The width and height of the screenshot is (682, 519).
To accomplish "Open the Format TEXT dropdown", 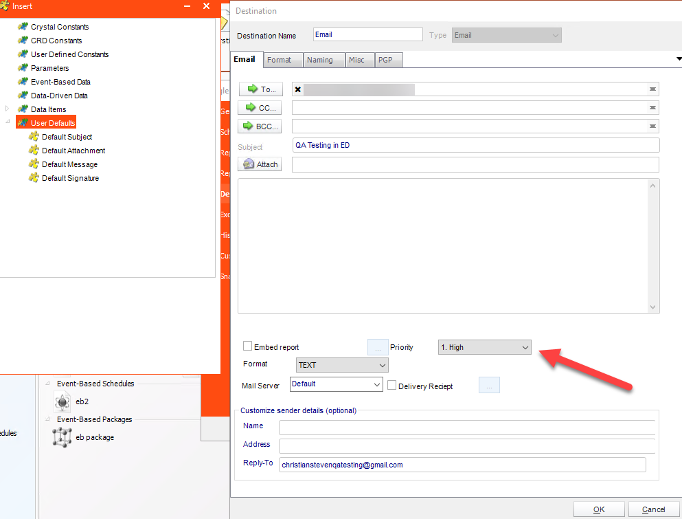I will click(x=342, y=365).
